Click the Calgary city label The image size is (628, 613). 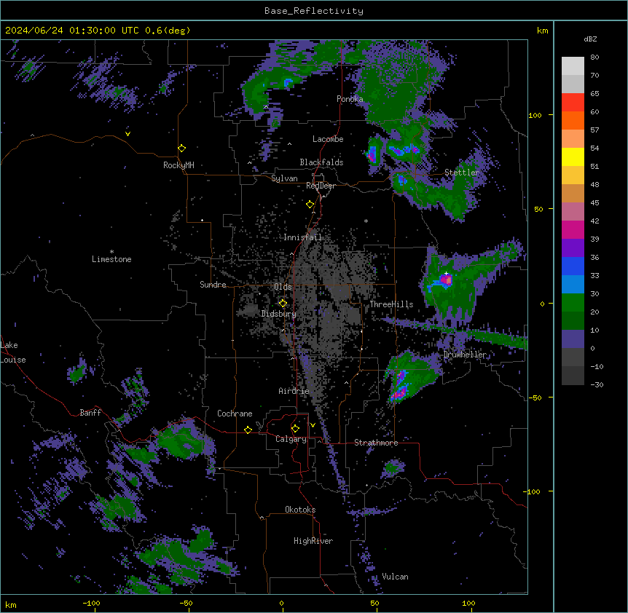tap(291, 439)
